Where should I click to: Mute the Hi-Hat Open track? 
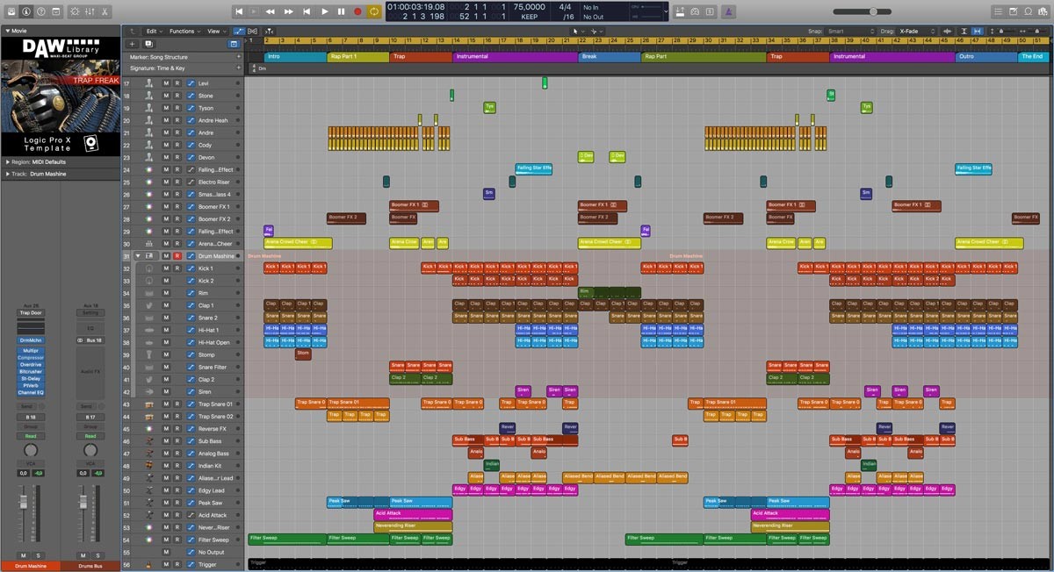167,342
